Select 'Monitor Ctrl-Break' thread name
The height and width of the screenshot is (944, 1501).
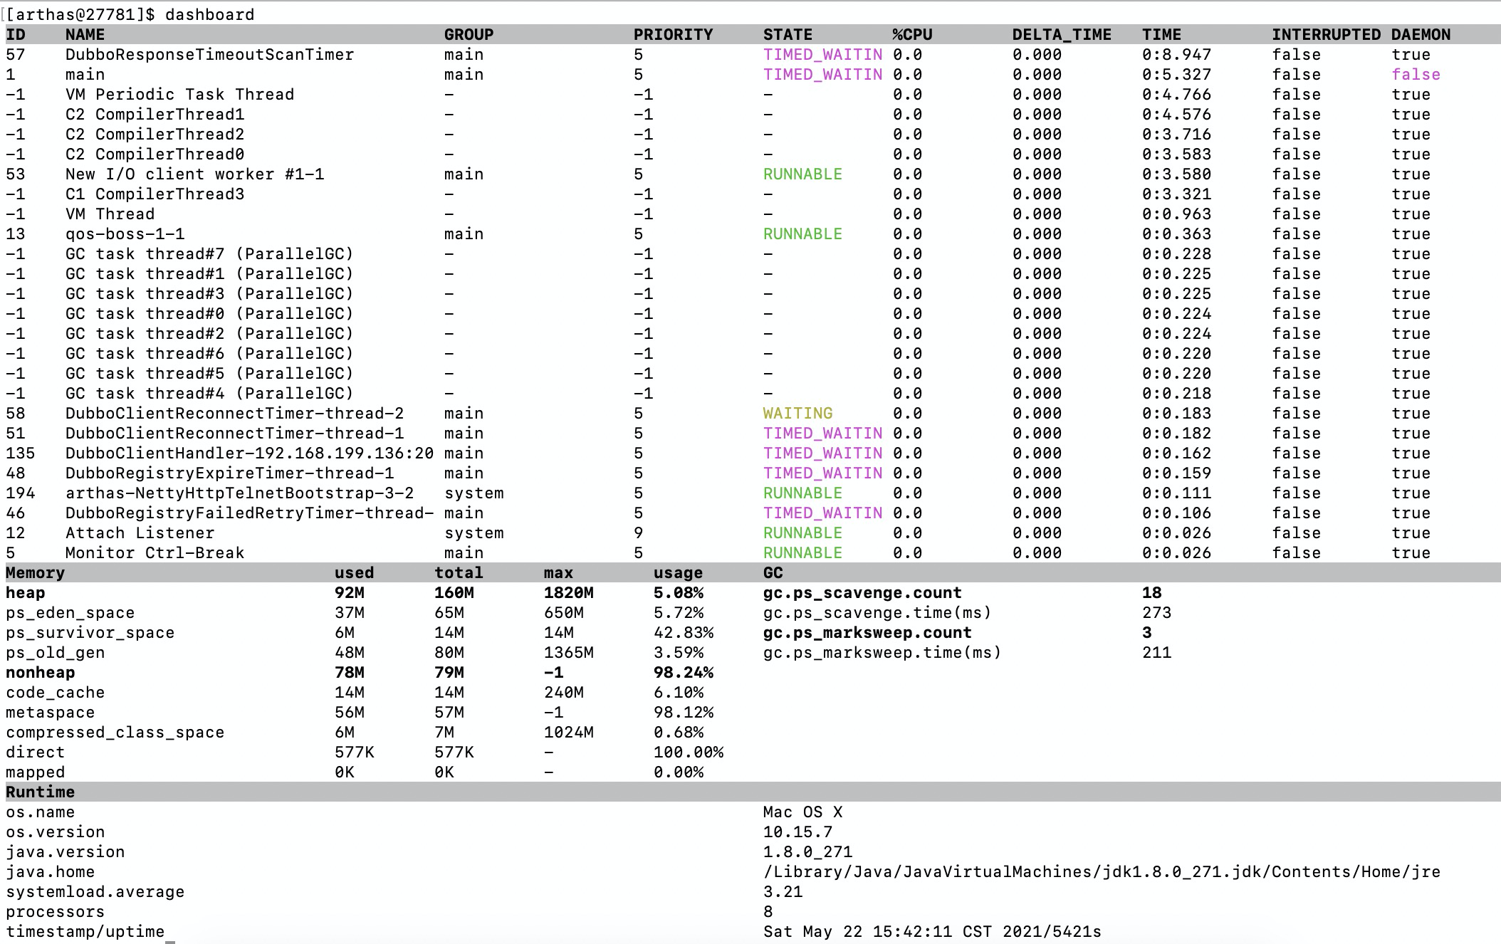coord(155,552)
